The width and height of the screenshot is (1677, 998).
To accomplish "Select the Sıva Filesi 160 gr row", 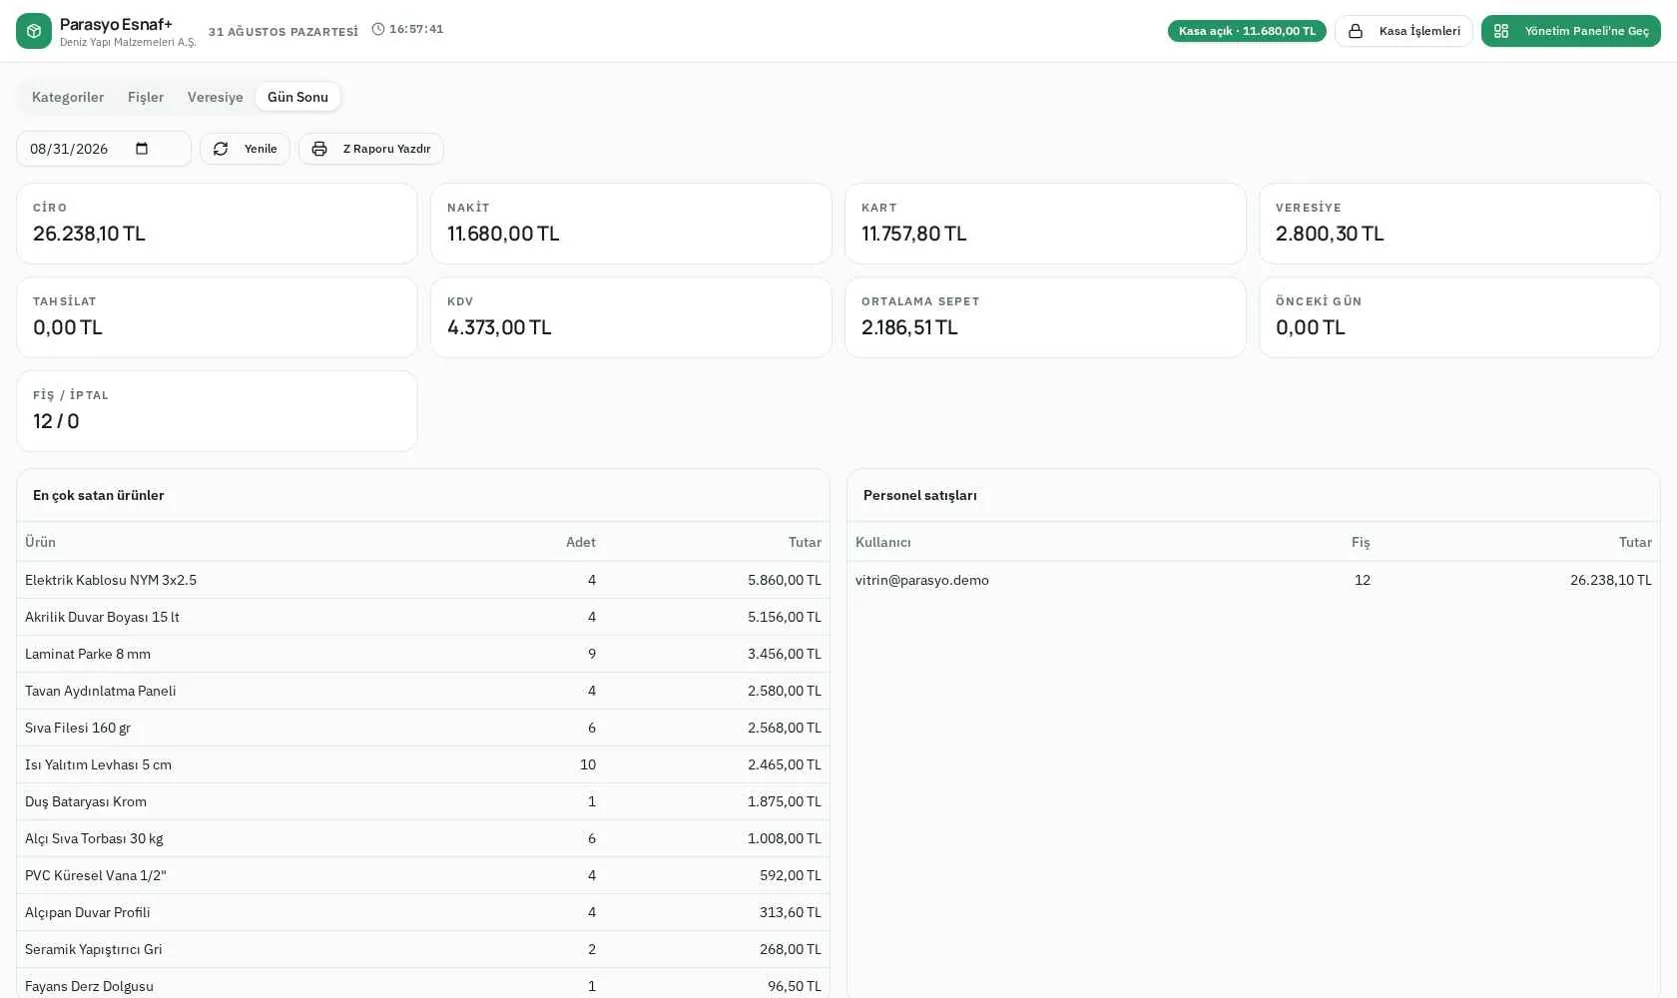I will (423, 728).
